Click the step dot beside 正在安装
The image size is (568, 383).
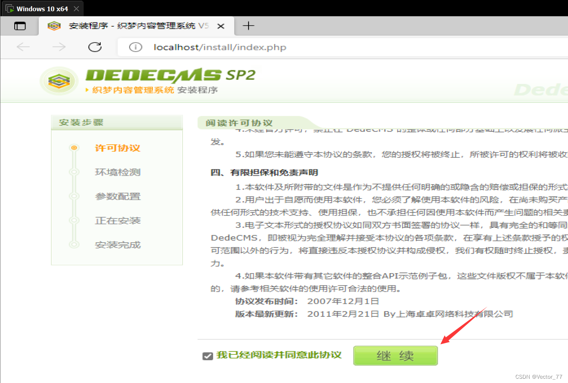click(x=74, y=221)
